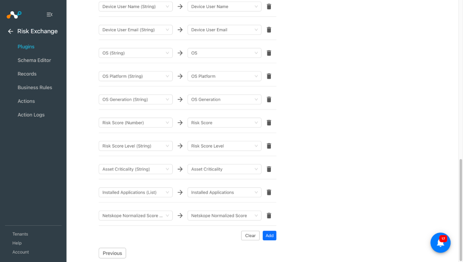Expand the OS Generation target dropdown
Viewport: 463px width, 262px height.
click(224, 100)
